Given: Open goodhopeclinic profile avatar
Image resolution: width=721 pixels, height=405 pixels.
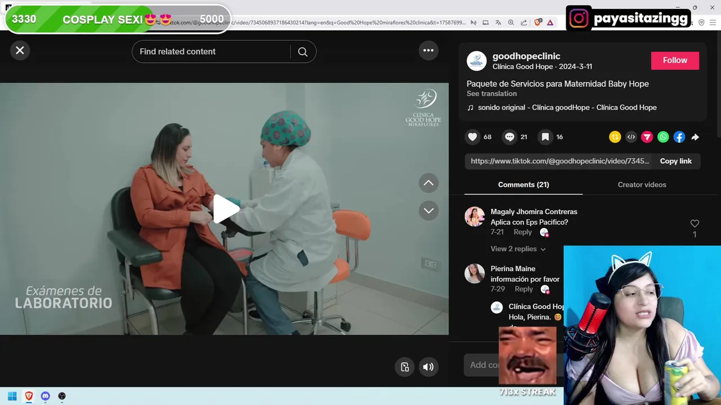Looking at the screenshot, I should [477, 61].
